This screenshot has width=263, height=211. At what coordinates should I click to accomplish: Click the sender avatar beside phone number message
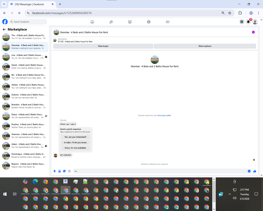56,156
